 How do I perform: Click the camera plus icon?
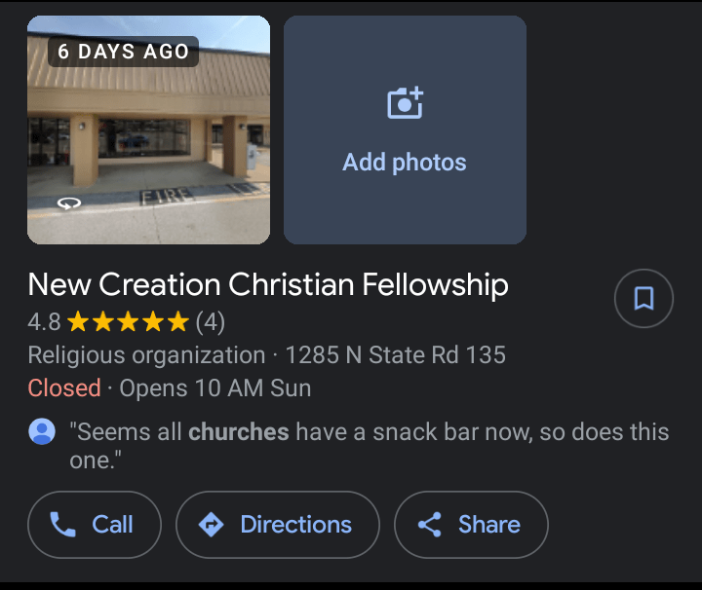405,103
